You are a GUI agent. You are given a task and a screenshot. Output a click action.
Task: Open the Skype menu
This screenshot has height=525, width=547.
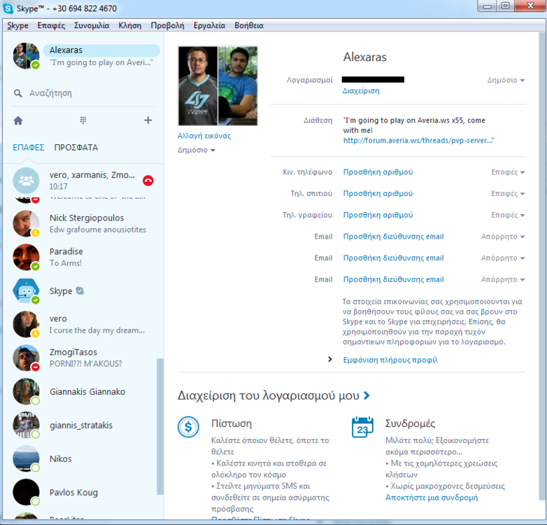(x=17, y=25)
